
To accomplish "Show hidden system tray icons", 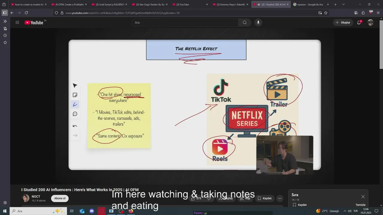I will coord(345,211).
